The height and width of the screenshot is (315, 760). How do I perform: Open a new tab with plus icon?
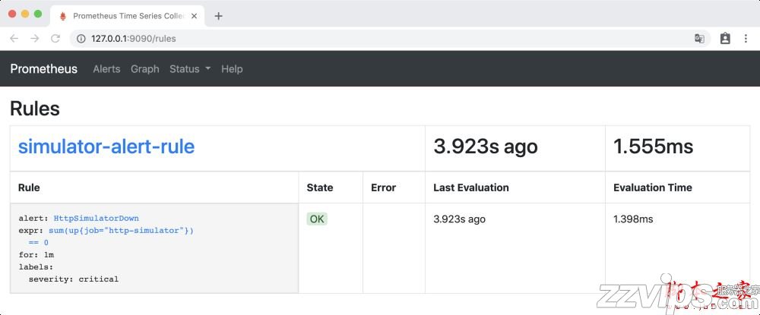pos(218,16)
